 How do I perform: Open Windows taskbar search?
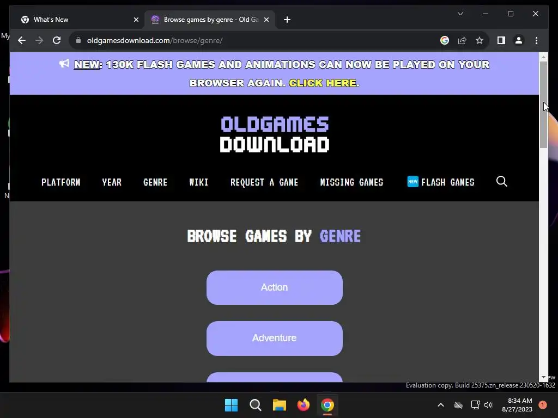(256, 405)
